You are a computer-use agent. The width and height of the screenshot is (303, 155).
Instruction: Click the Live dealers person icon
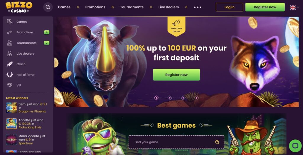click(10, 53)
